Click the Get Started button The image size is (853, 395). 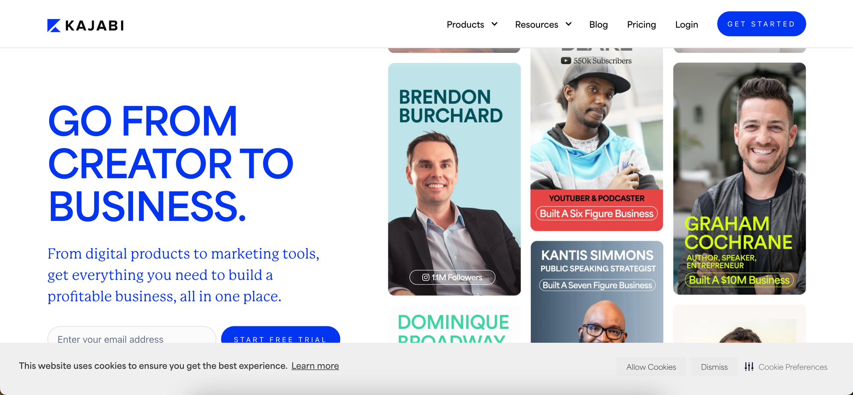[761, 24]
